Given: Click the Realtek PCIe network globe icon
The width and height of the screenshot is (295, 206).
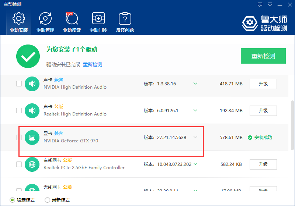Looking at the screenshot, I should (x=32, y=164).
